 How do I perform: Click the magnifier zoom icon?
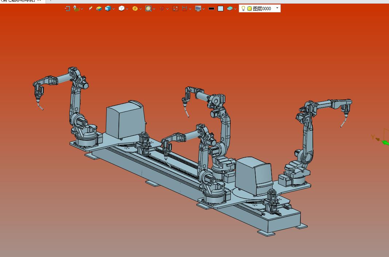click(148, 9)
